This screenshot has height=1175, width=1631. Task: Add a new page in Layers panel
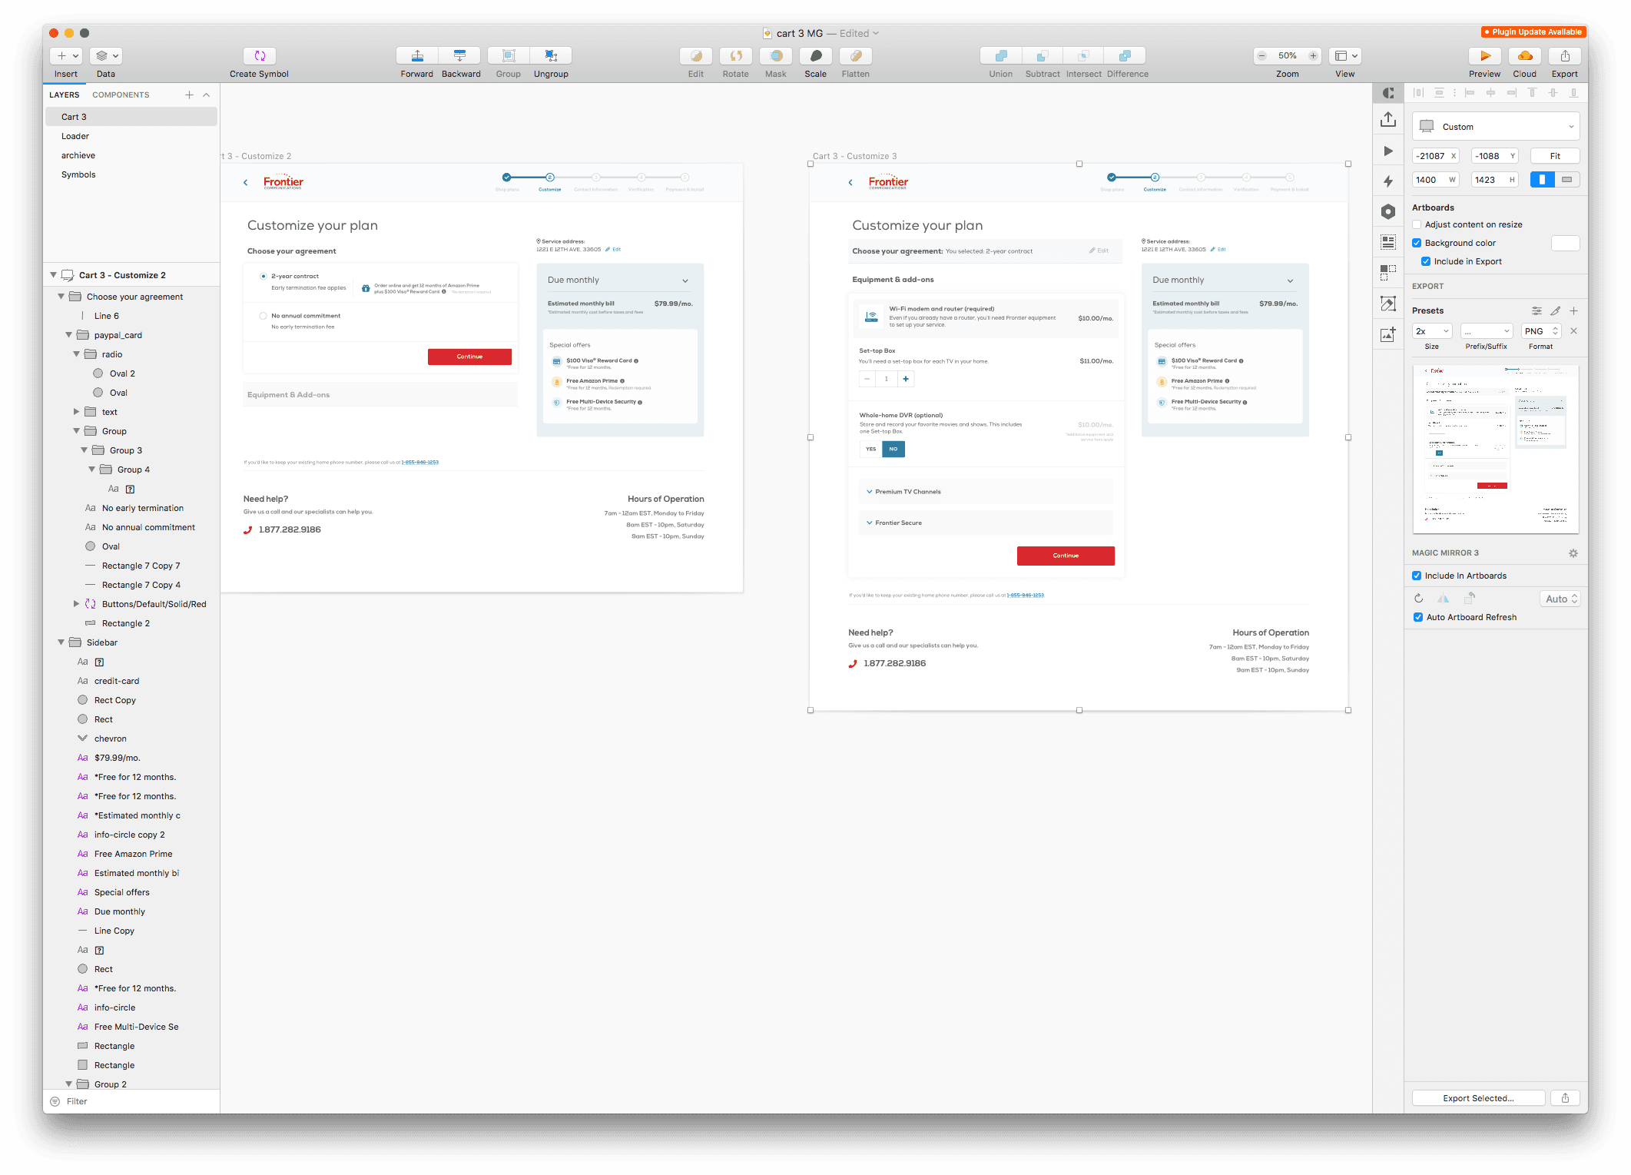pyautogui.click(x=189, y=95)
